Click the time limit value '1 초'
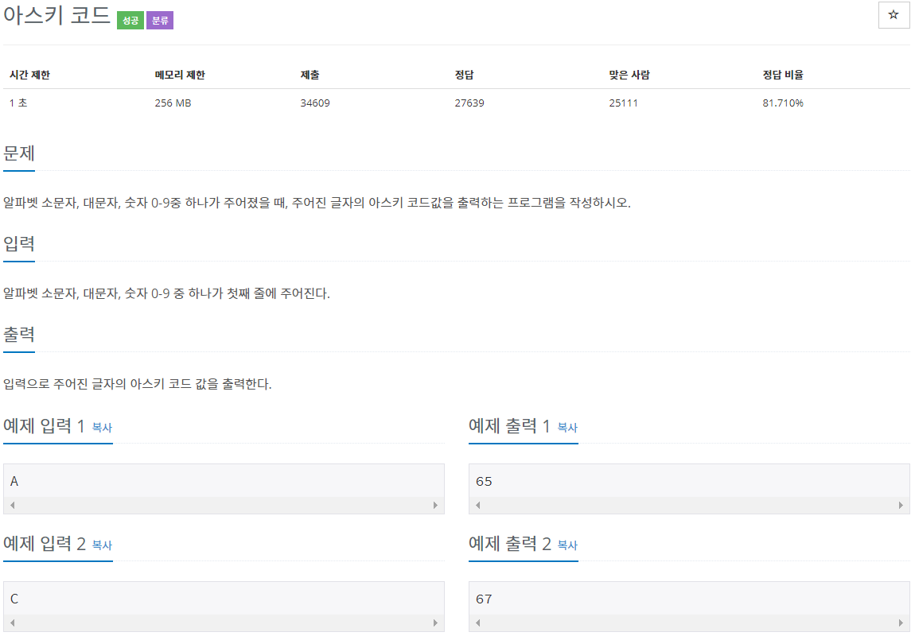Image resolution: width=915 pixels, height=636 pixels. tap(18, 103)
